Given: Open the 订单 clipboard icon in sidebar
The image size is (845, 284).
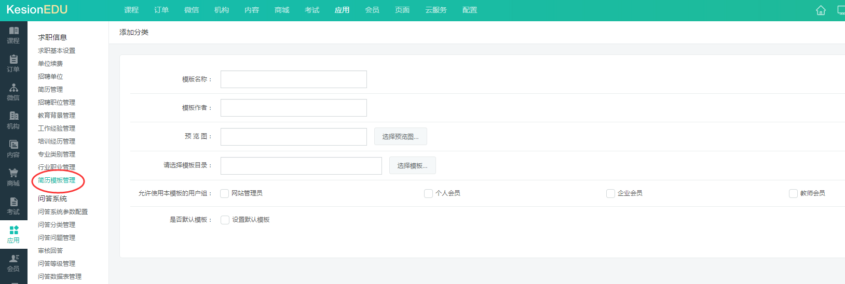Looking at the screenshot, I should pos(13,60).
